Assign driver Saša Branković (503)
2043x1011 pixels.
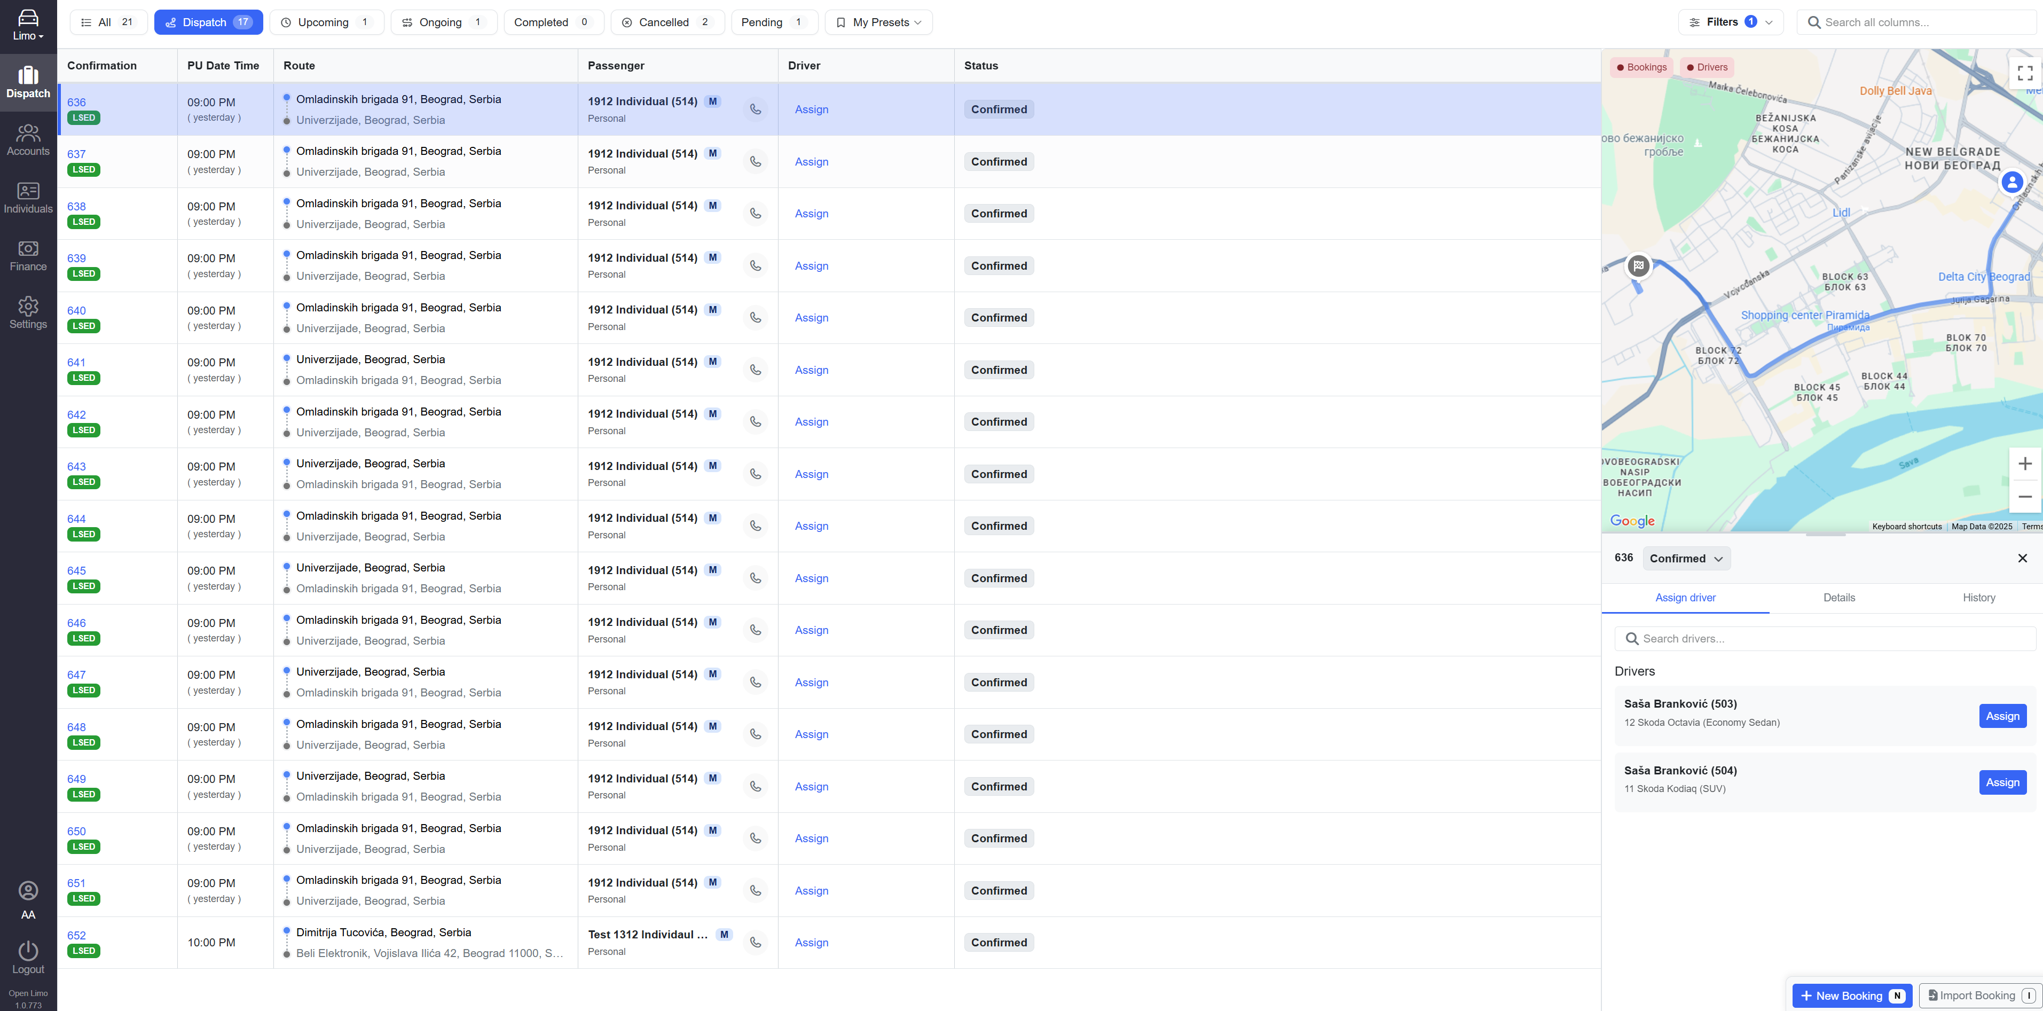pos(2002,715)
